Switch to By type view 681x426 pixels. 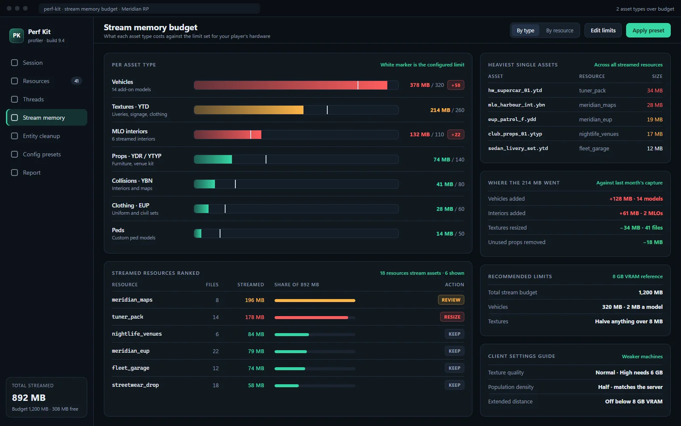click(x=525, y=30)
